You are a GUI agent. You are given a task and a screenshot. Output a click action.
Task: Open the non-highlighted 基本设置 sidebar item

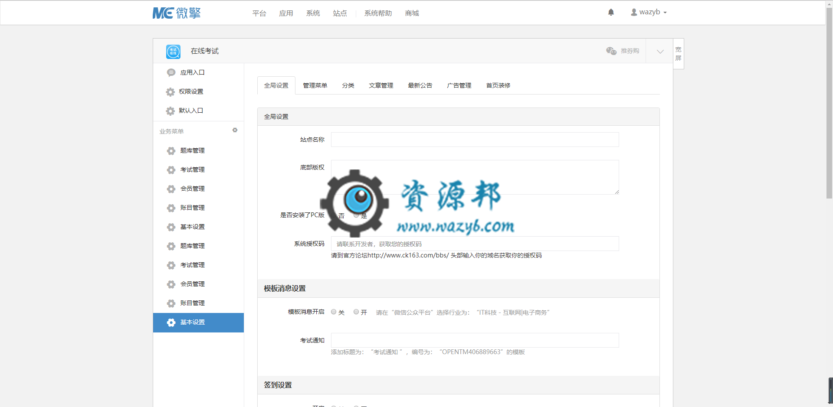[x=199, y=227]
